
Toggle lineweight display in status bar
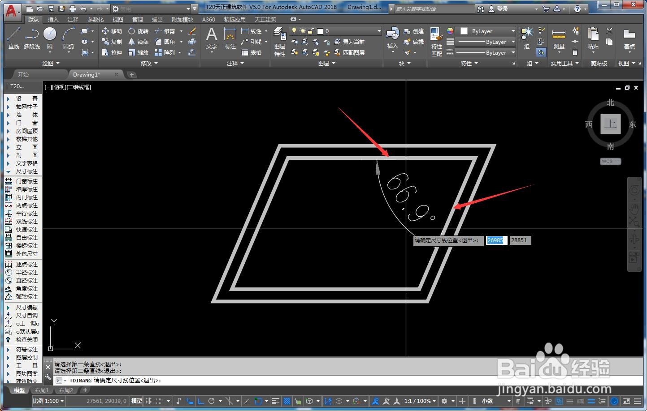coord(276,401)
